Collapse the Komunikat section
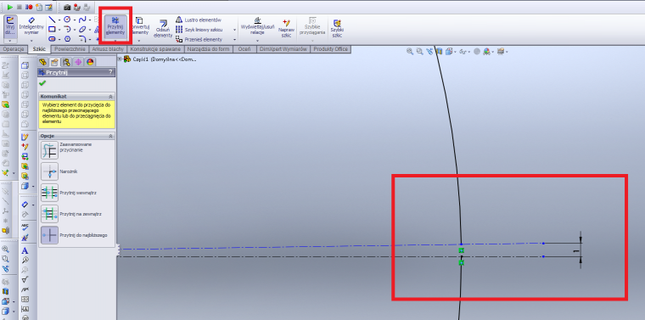The image size is (645, 320). click(110, 96)
